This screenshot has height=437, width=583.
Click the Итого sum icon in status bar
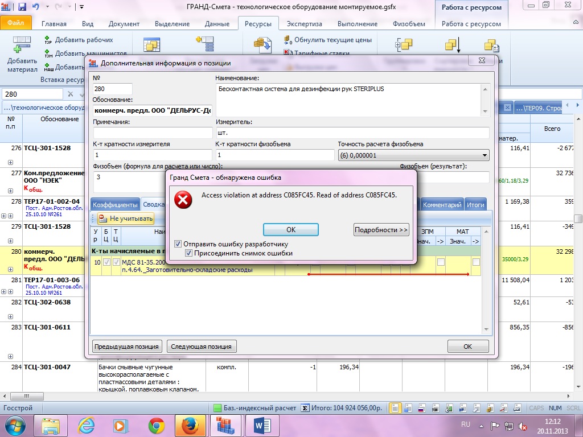pos(305,408)
